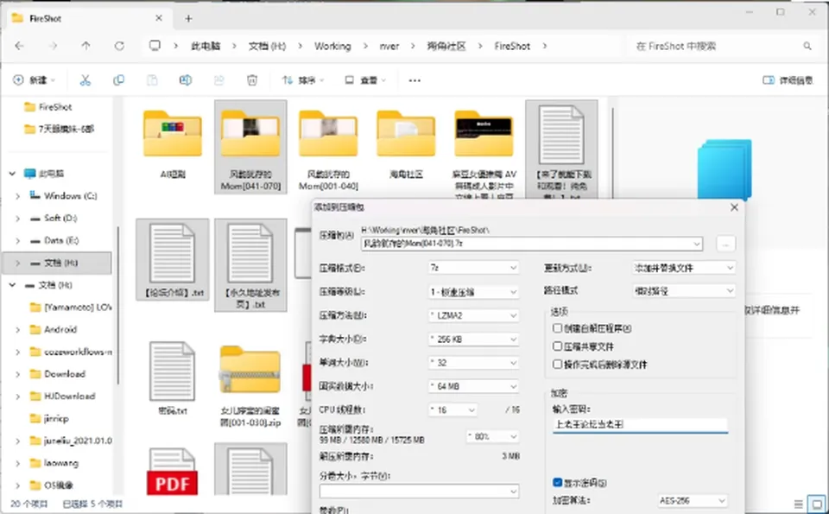Select the AI绘画 folder icon
Viewport: 829px width, 514px height.
coord(173,134)
